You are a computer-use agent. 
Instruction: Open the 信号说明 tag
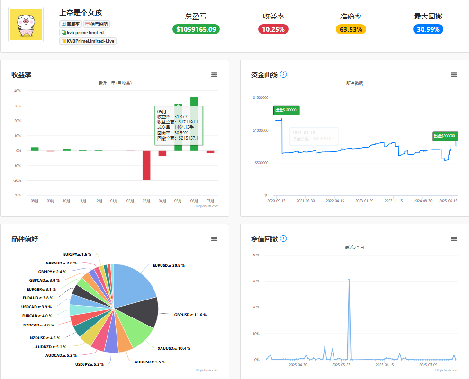point(97,24)
